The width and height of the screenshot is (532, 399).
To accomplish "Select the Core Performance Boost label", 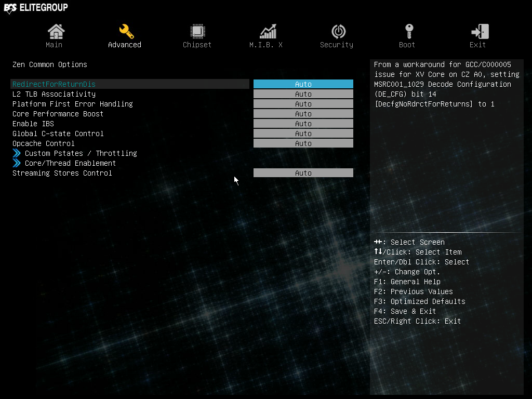I will click(x=58, y=114).
